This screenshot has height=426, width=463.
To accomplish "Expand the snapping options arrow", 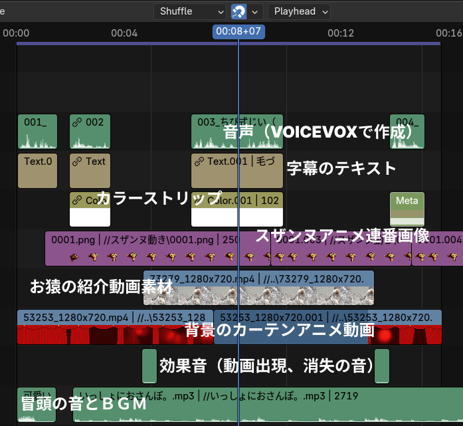I will pyautogui.click(x=256, y=11).
